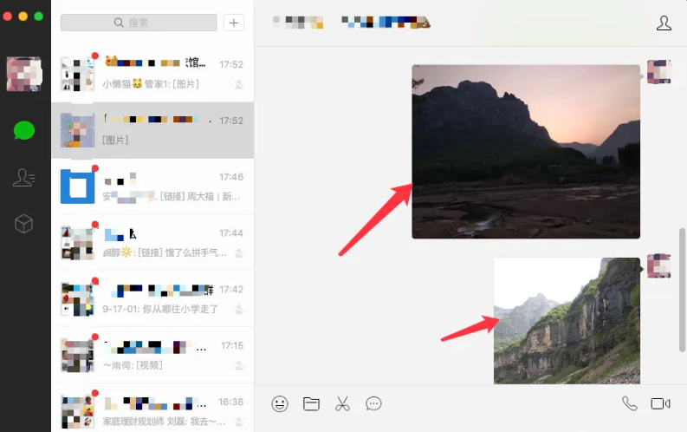Viewport: 687px width, 432px height.
Task: Click the plus button to start new chat
Action: pyautogui.click(x=233, y=23)
